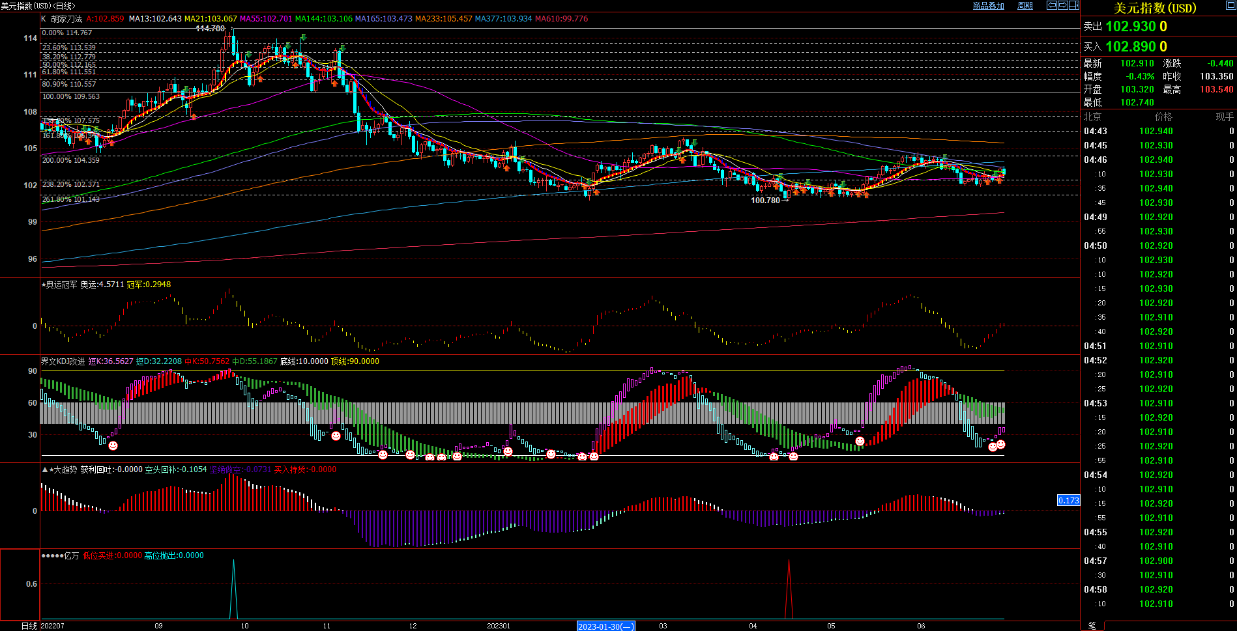Screen dimensions: 1237x631
Task: Click the 100.780 low price label
Action: click(765, 200)
